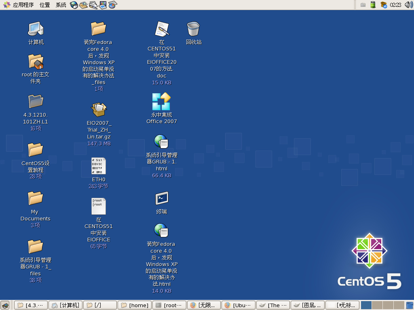414x310 pixels.
Task: Open the volume control speaker icon
Action: 408,5
